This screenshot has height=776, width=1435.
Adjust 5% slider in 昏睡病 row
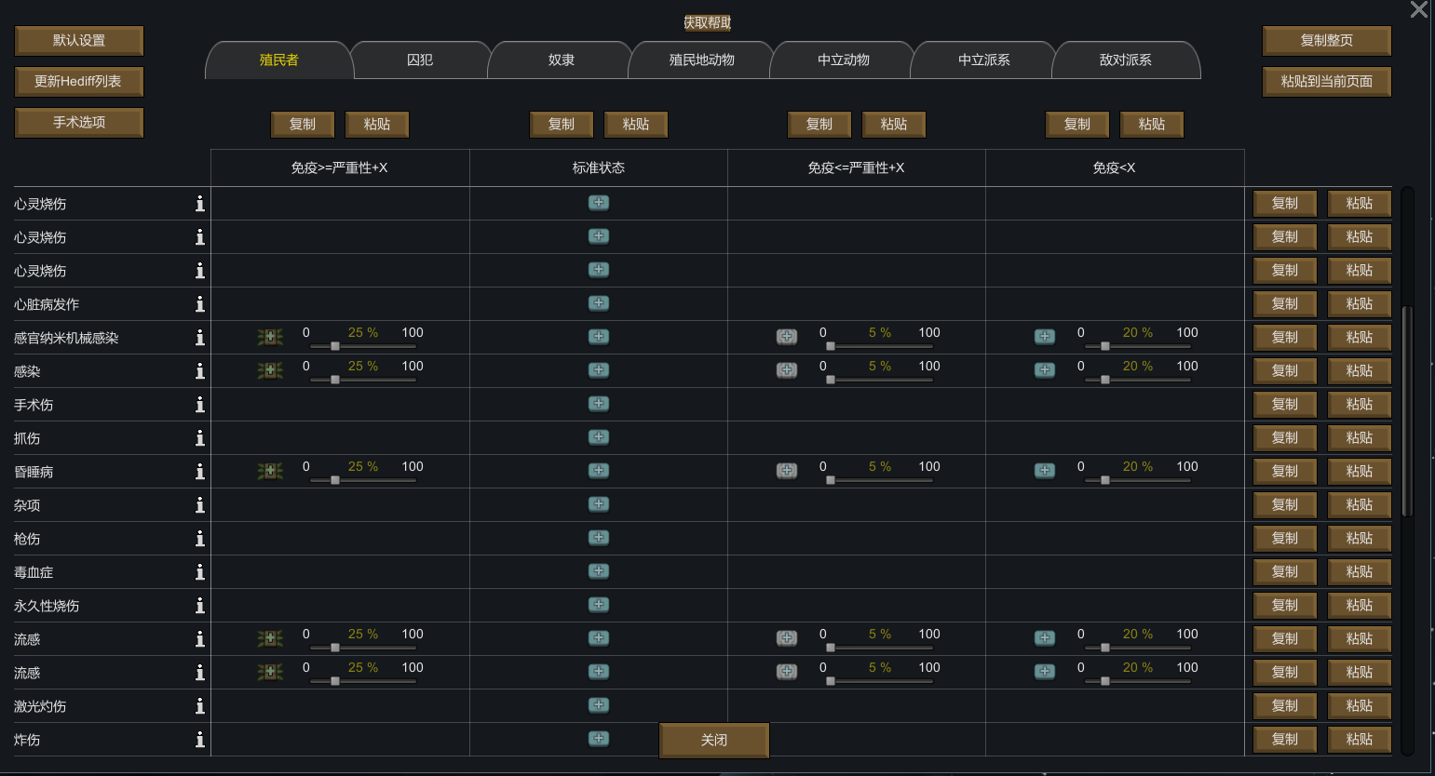click(x=880, y=480)
